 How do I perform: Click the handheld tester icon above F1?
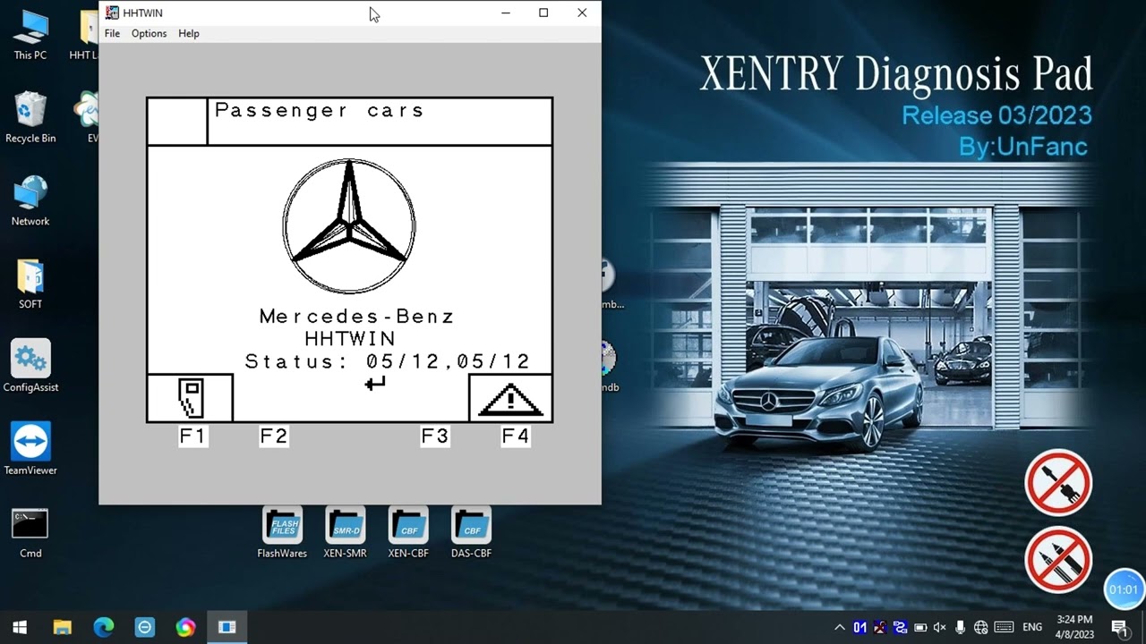point(191,398)
